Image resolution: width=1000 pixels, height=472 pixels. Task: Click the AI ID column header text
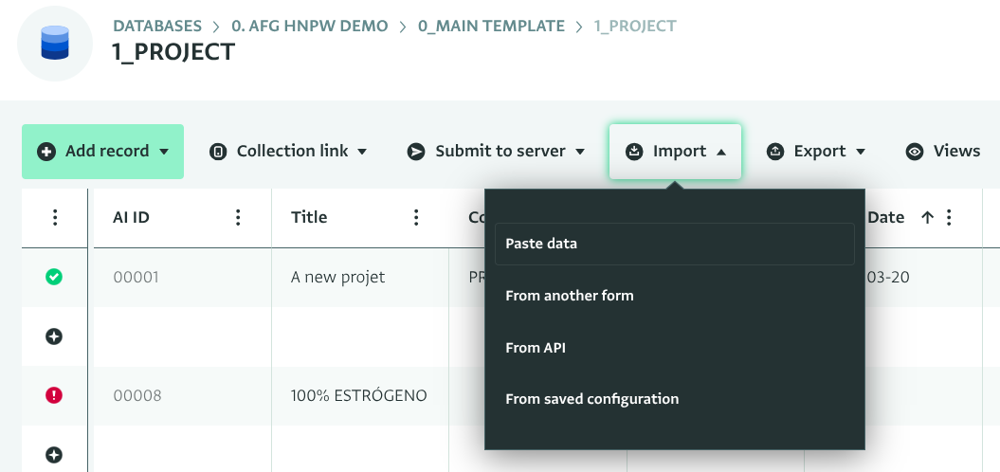(132, 217)
